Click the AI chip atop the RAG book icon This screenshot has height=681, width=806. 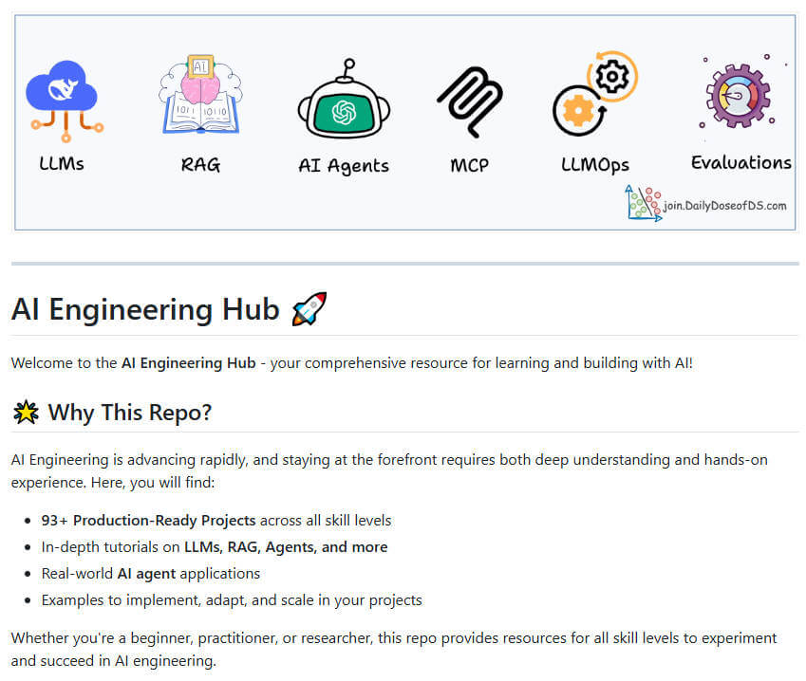(200, 64)
